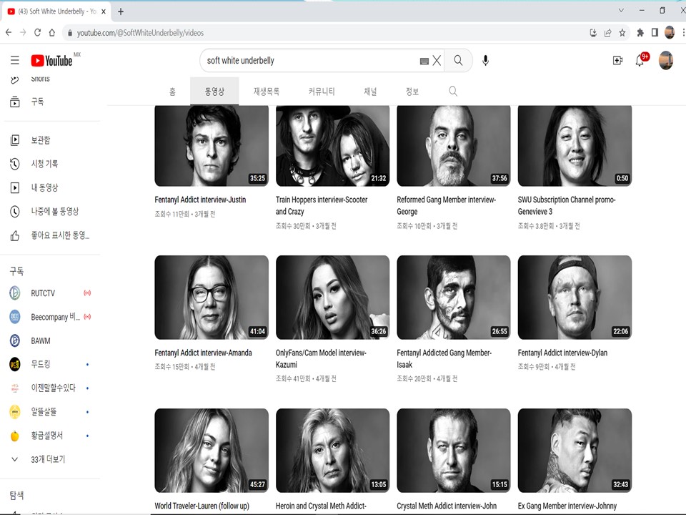Open the RUTCTV subscription channel

coord(44,293)
